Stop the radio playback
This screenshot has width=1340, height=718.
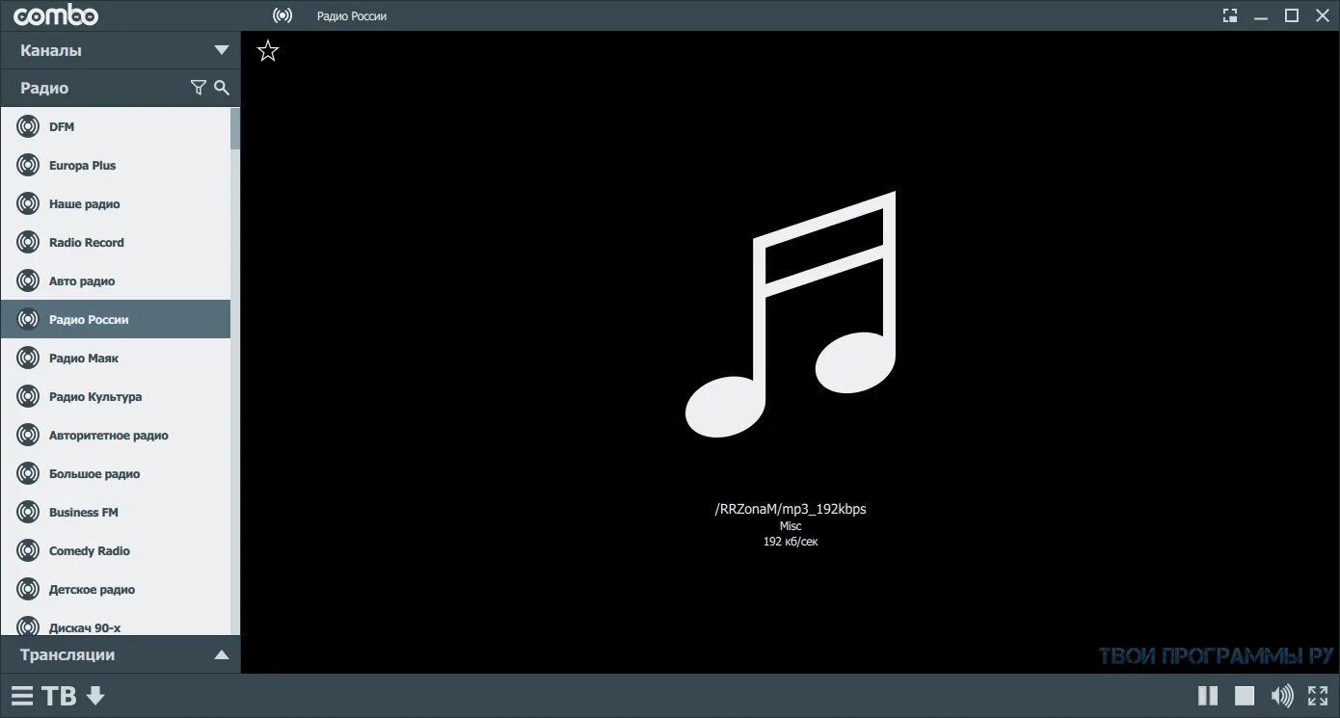click(x=1245, y=696)
